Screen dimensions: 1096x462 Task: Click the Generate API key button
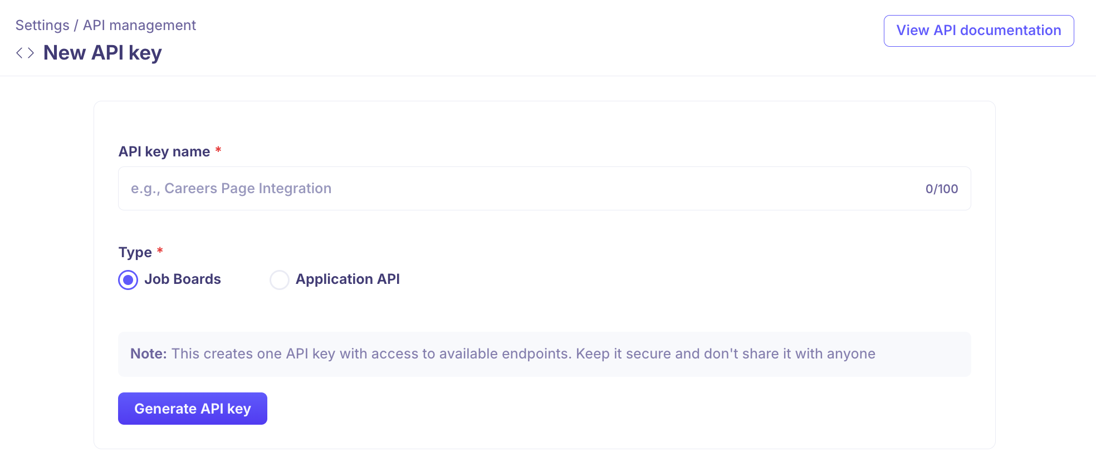coord(193,409)
